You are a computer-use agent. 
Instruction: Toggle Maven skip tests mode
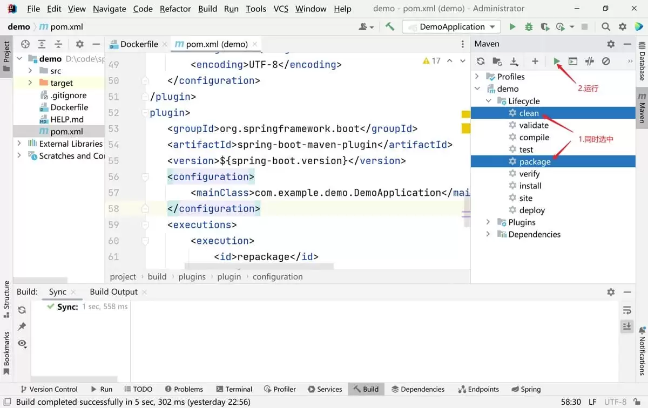point(606,62)
